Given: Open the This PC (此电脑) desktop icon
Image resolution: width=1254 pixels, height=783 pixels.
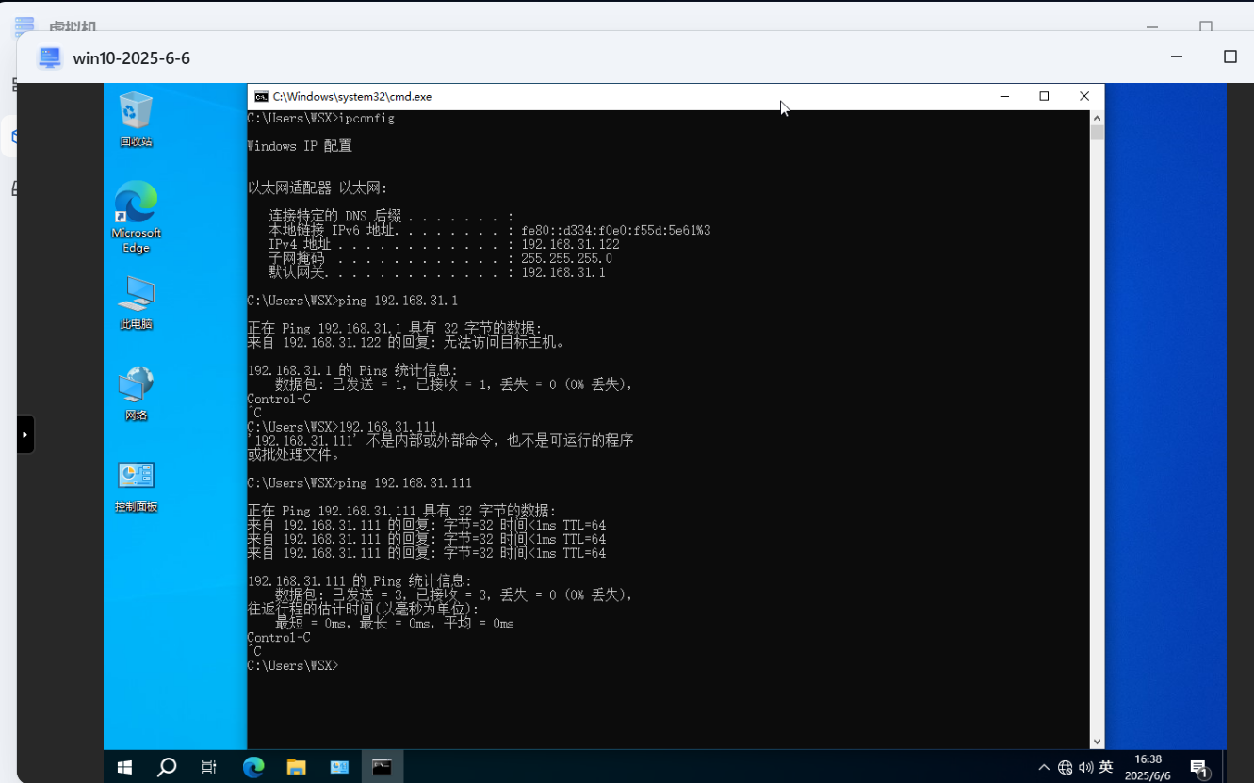Looking at the screenshot, I should (136, 302).
